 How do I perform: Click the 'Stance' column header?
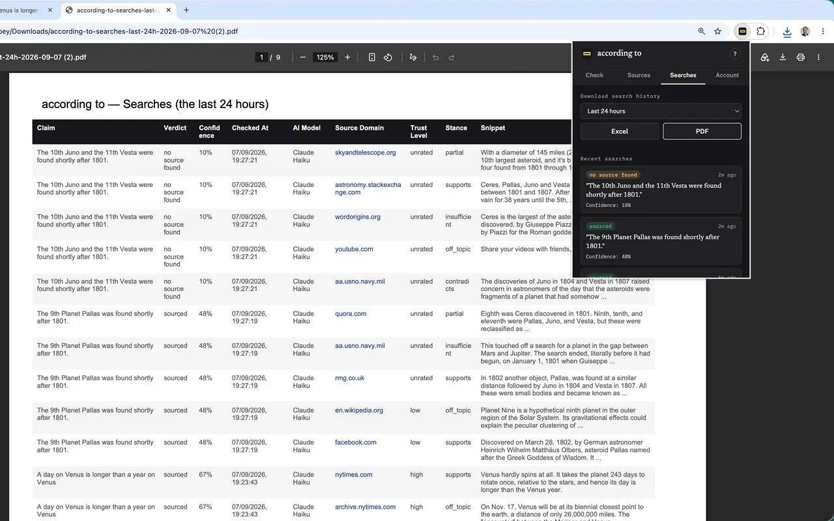(x=456, y=128)
